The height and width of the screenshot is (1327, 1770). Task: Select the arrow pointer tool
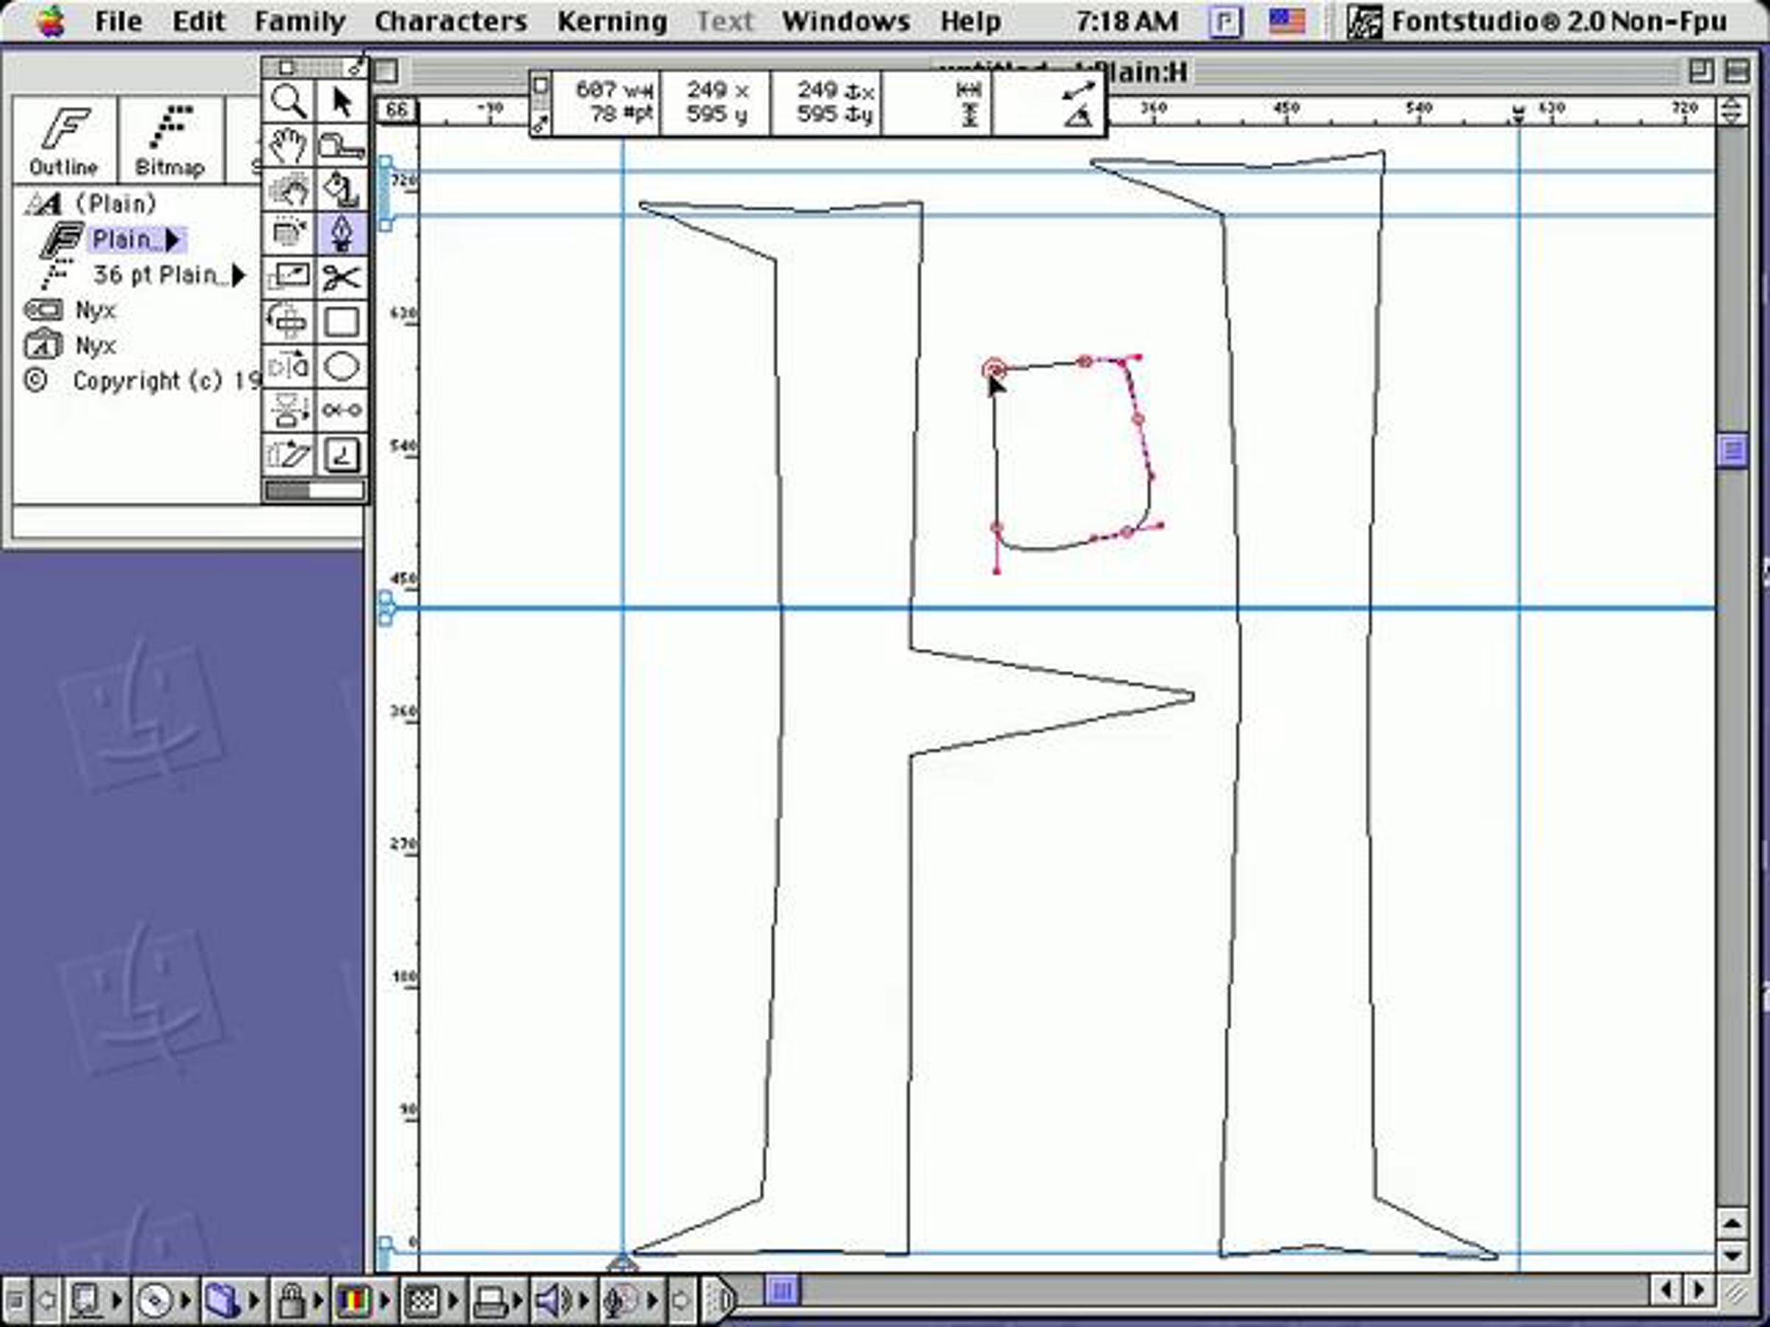[x=341, y=102]
